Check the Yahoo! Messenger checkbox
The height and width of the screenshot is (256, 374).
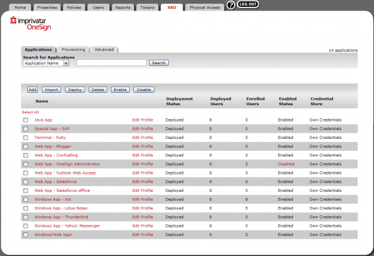pyautogui.click(x=26, y=225)
